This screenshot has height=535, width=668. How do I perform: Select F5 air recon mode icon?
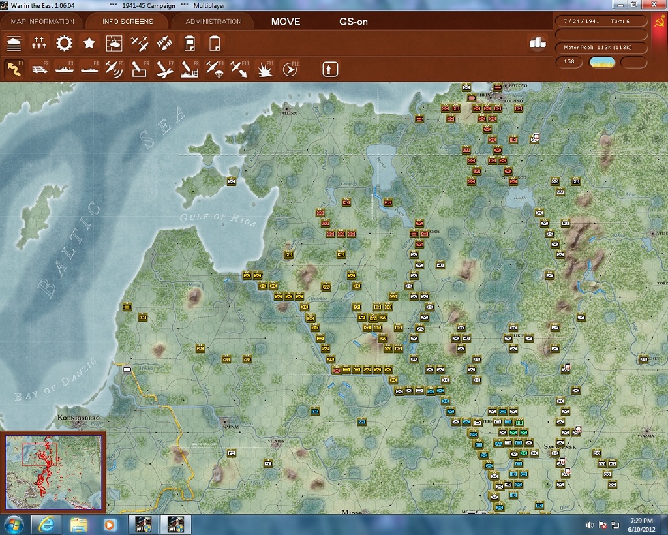(x=114, y=69)
